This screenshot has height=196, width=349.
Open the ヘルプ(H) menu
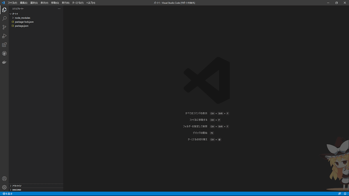(90, 3)
